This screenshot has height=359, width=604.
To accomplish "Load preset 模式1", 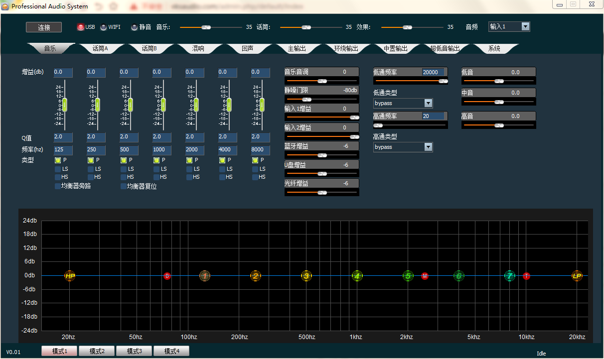I will [59, 351].
